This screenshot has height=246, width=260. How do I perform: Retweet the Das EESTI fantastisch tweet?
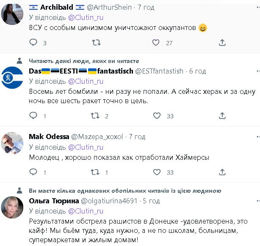tap(96, 116)
